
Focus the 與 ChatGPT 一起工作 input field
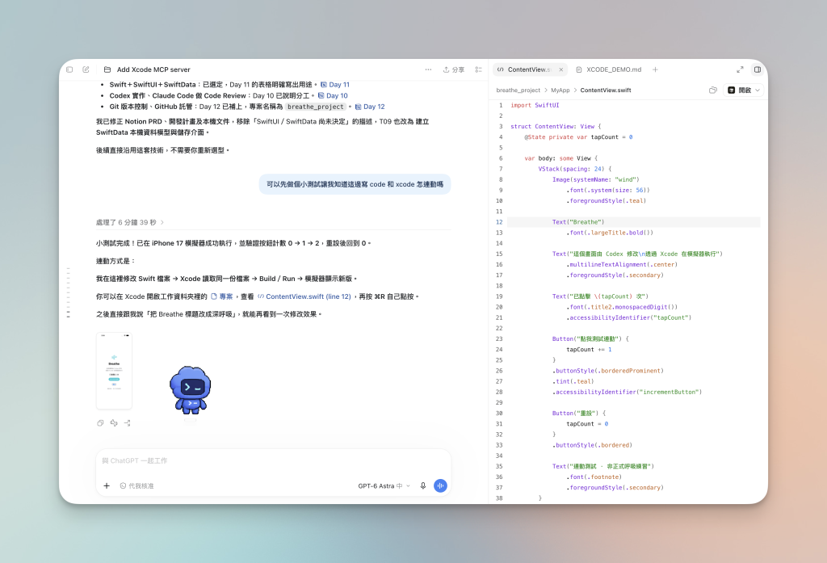[273, 460]
